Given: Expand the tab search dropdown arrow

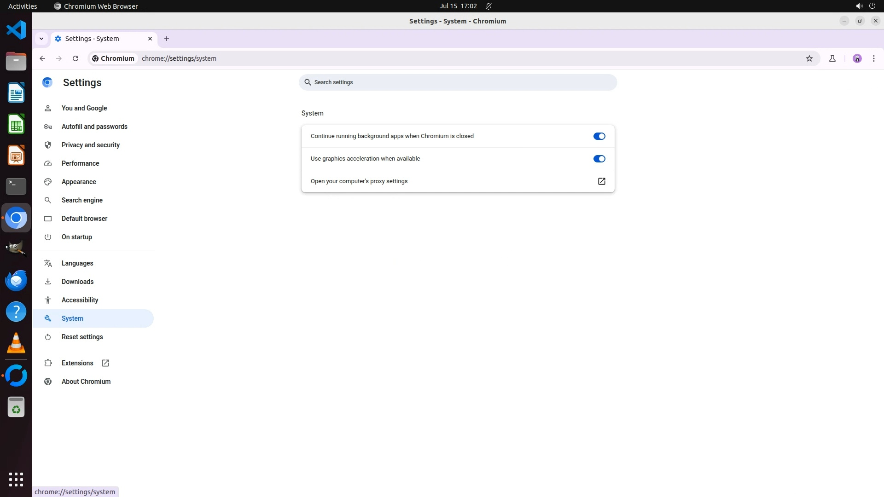Looking at the screenshot, I should (x=41, y=39).
